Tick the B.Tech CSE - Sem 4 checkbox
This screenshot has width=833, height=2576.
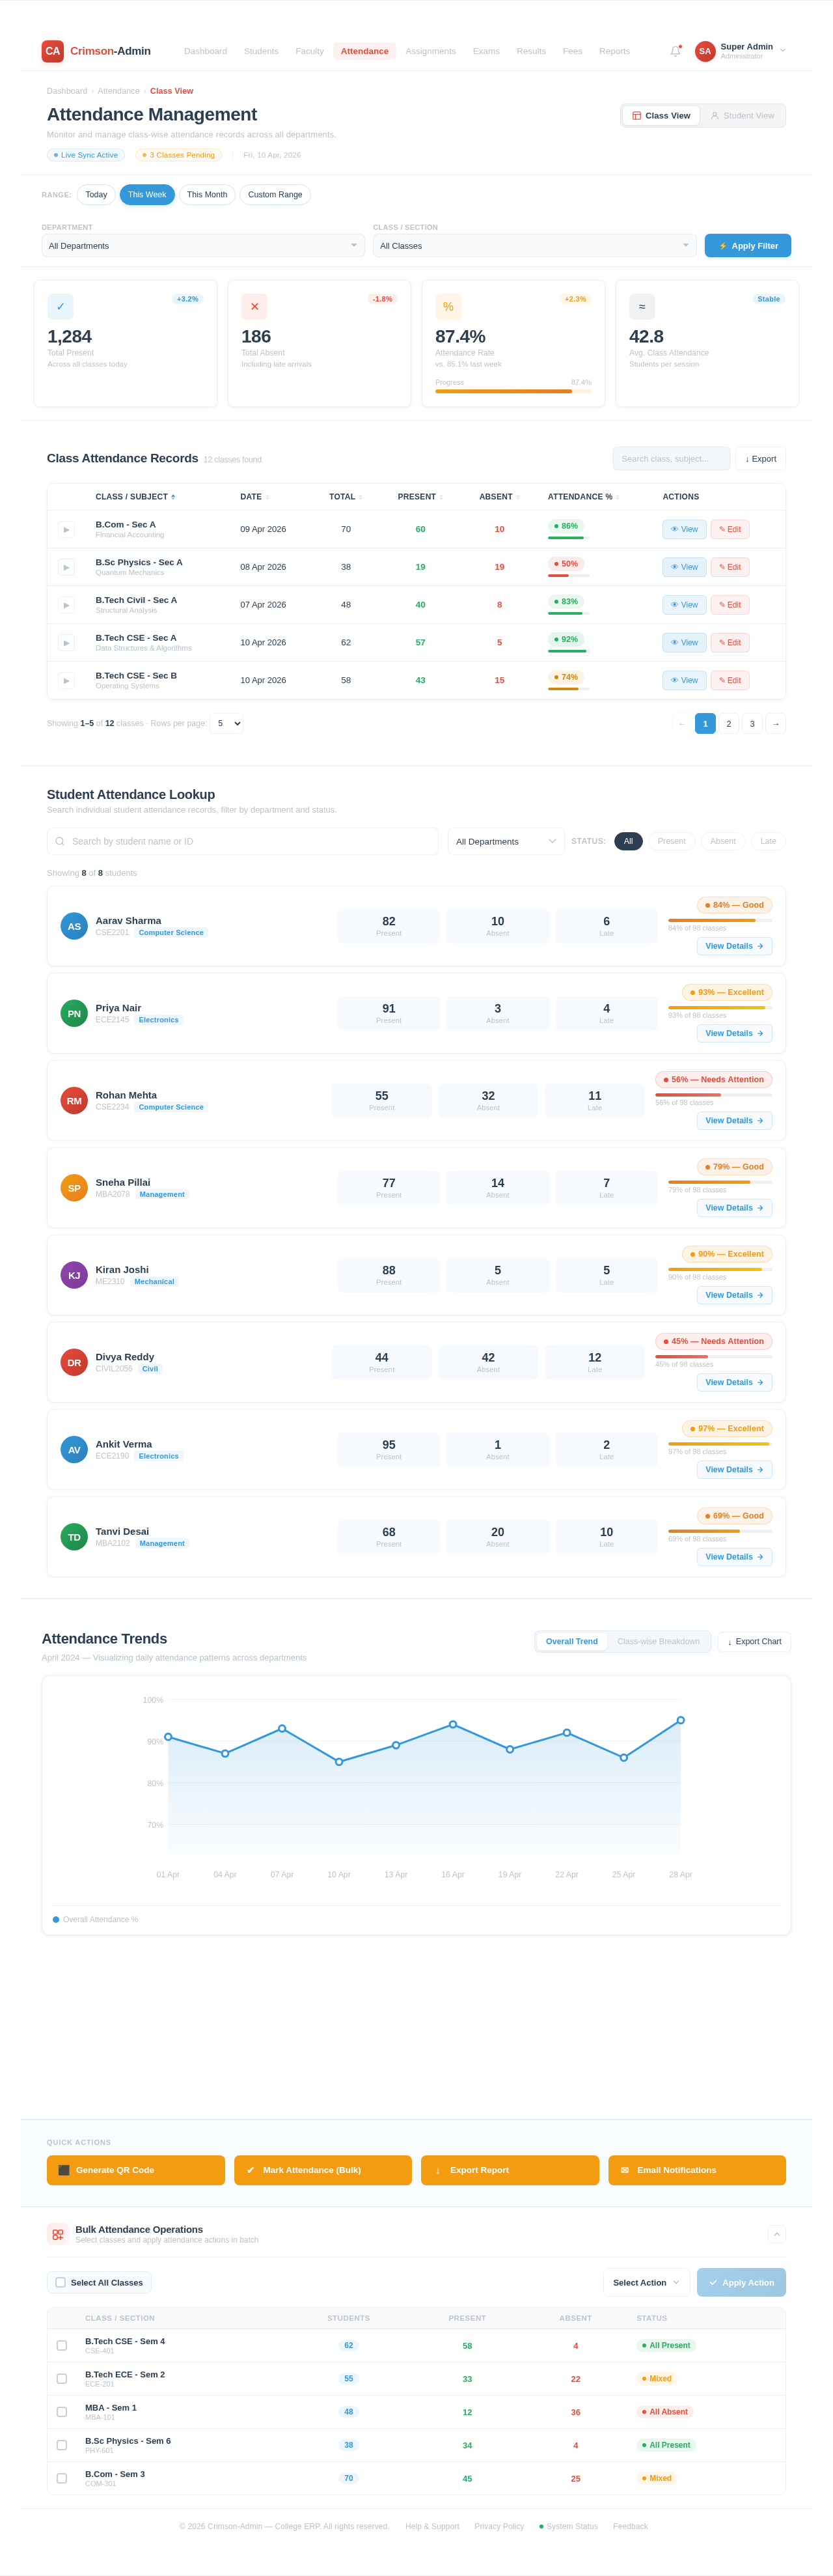point(62,2345)
